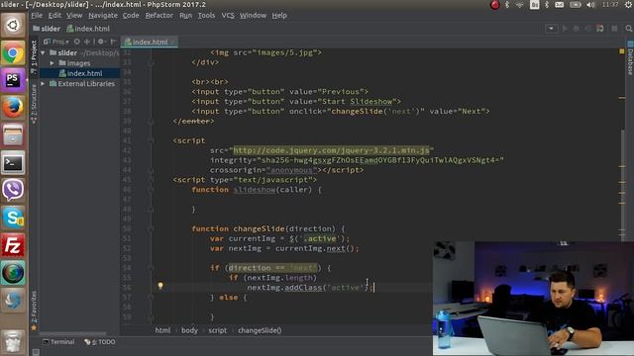This screenshot has height=356, width=634.
Task: Open Firefox from the dock
Action: (13, 108)
